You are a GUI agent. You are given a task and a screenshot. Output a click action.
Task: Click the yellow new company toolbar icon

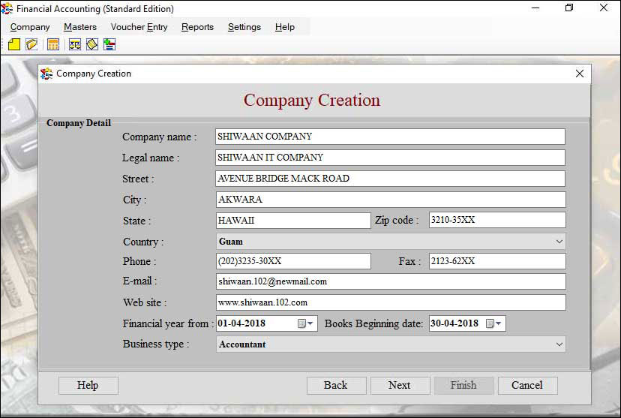[x=14, y=44]
